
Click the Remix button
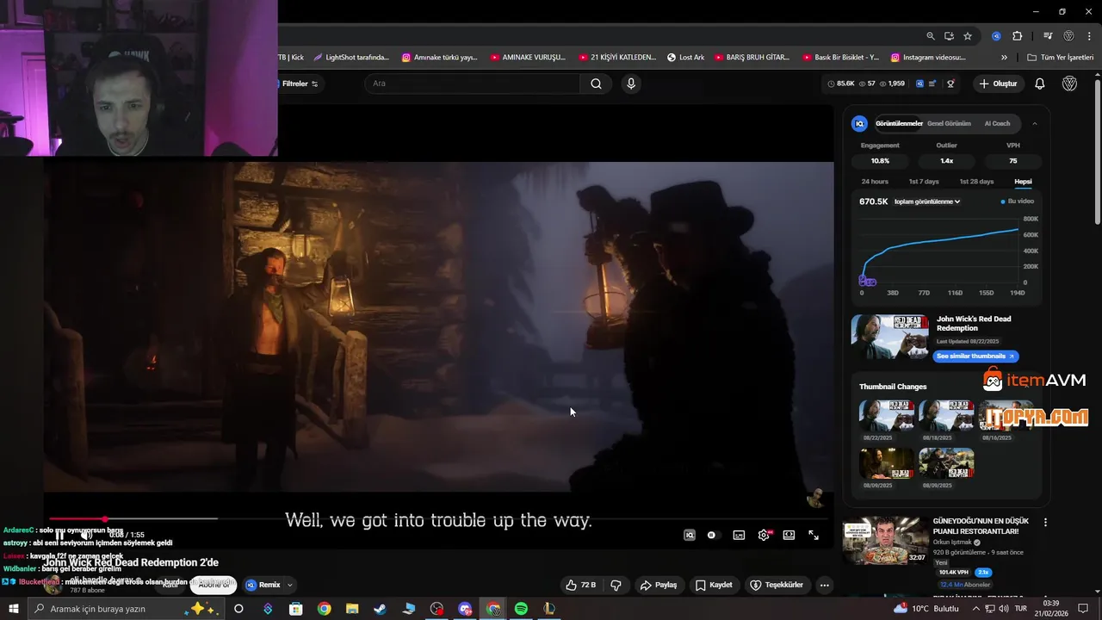pos(263,585)
